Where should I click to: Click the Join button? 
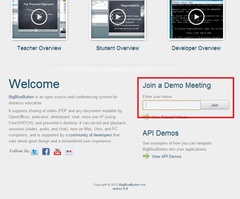215,105
